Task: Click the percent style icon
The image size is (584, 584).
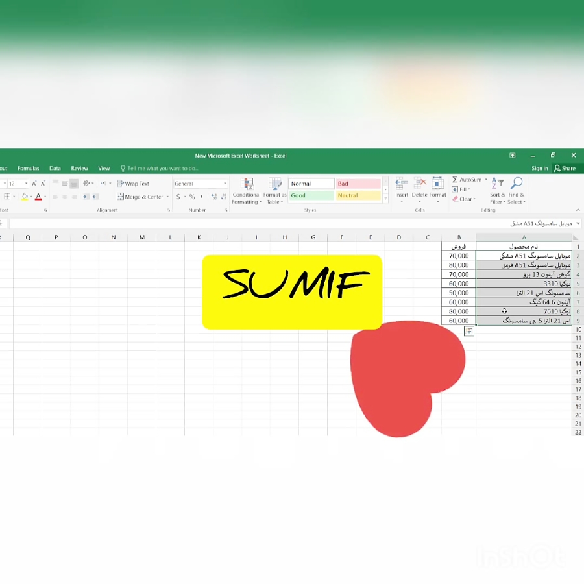Action: point(192,197)
